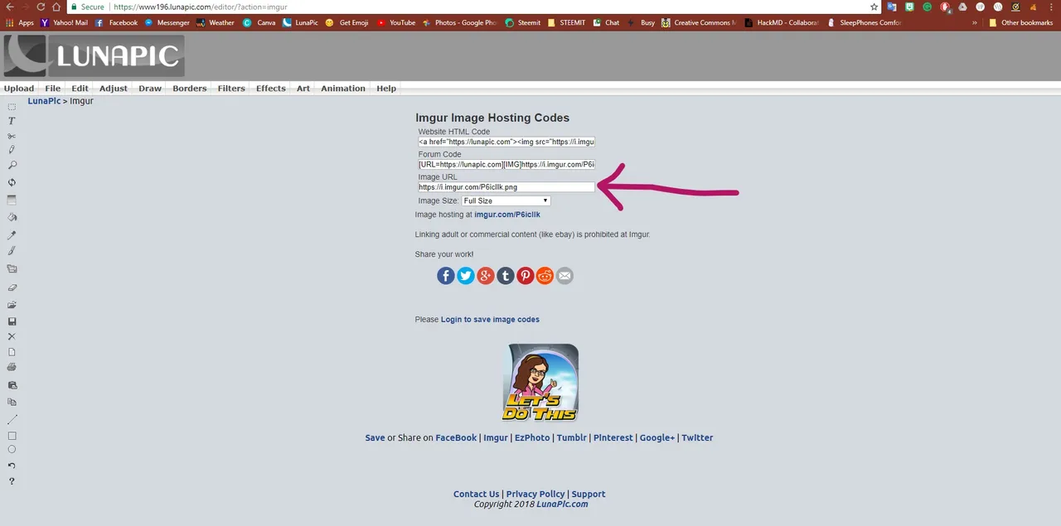Open the Help menu

point(386,89)
